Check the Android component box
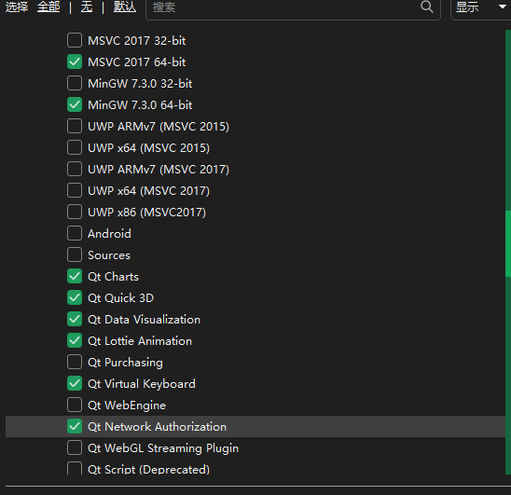The height and width of the screenshot is (495, 511). click(75, 234)
